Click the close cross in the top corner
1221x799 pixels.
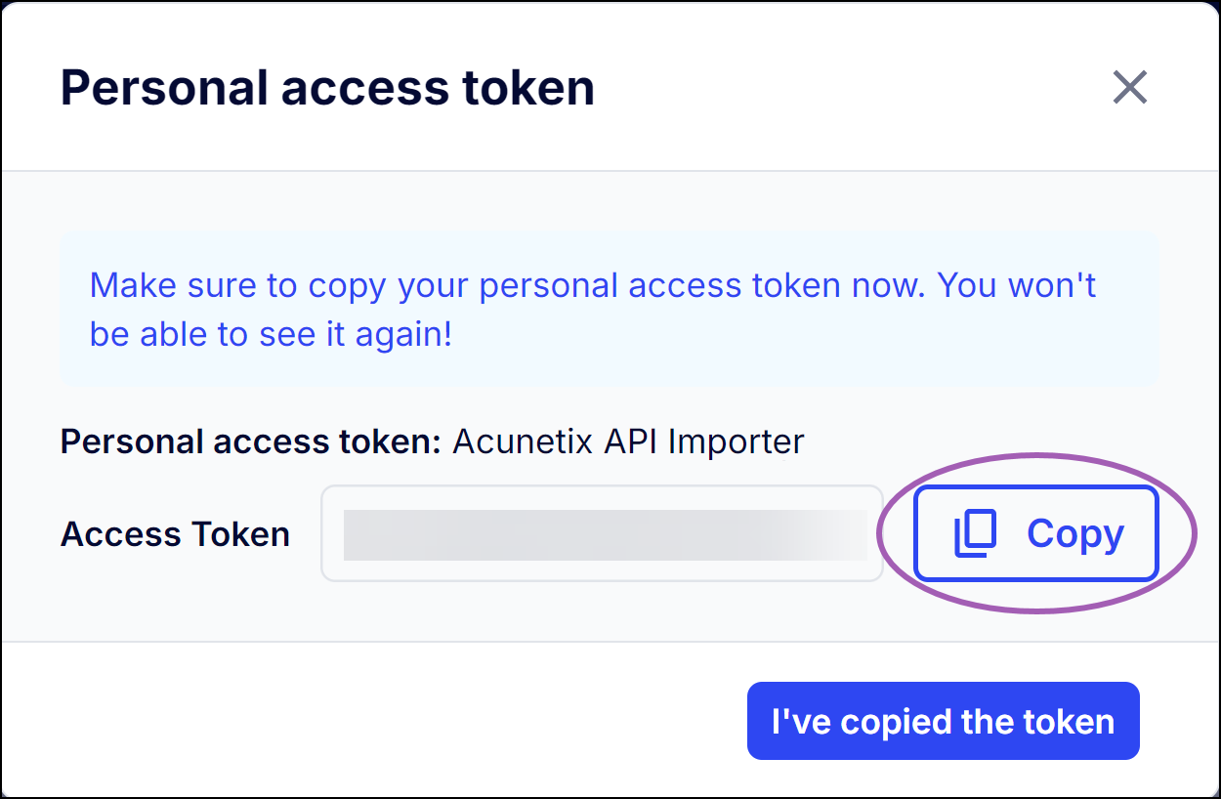pos(1129,88)
